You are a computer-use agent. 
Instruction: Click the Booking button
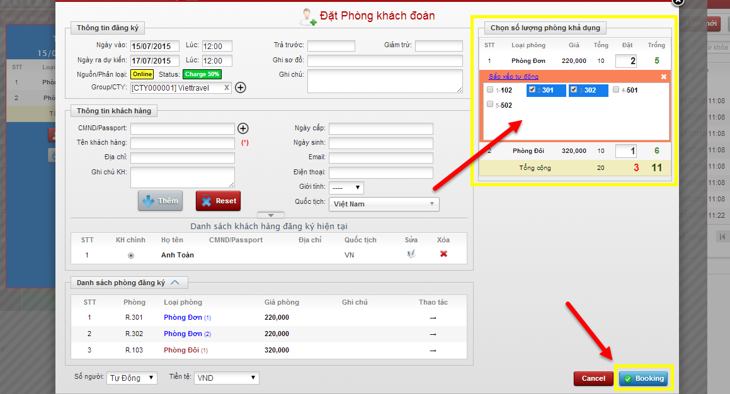pos(643,378)
